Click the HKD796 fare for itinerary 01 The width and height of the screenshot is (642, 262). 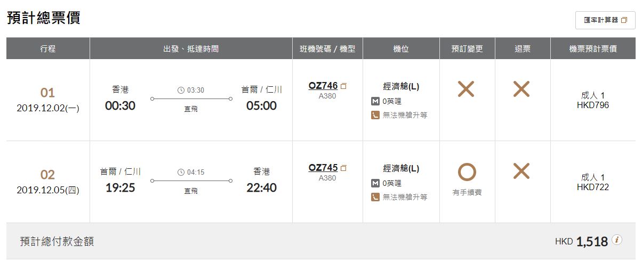coord(593,105)
